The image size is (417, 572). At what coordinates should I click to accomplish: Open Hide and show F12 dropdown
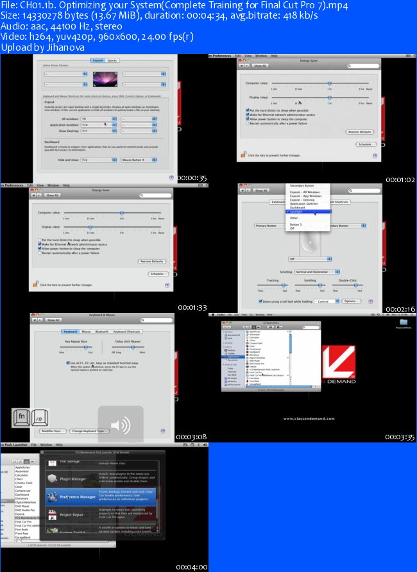[99, 160]
